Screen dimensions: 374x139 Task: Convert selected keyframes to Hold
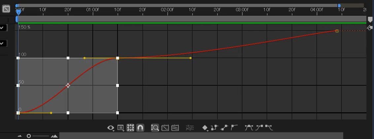(215, 128)
